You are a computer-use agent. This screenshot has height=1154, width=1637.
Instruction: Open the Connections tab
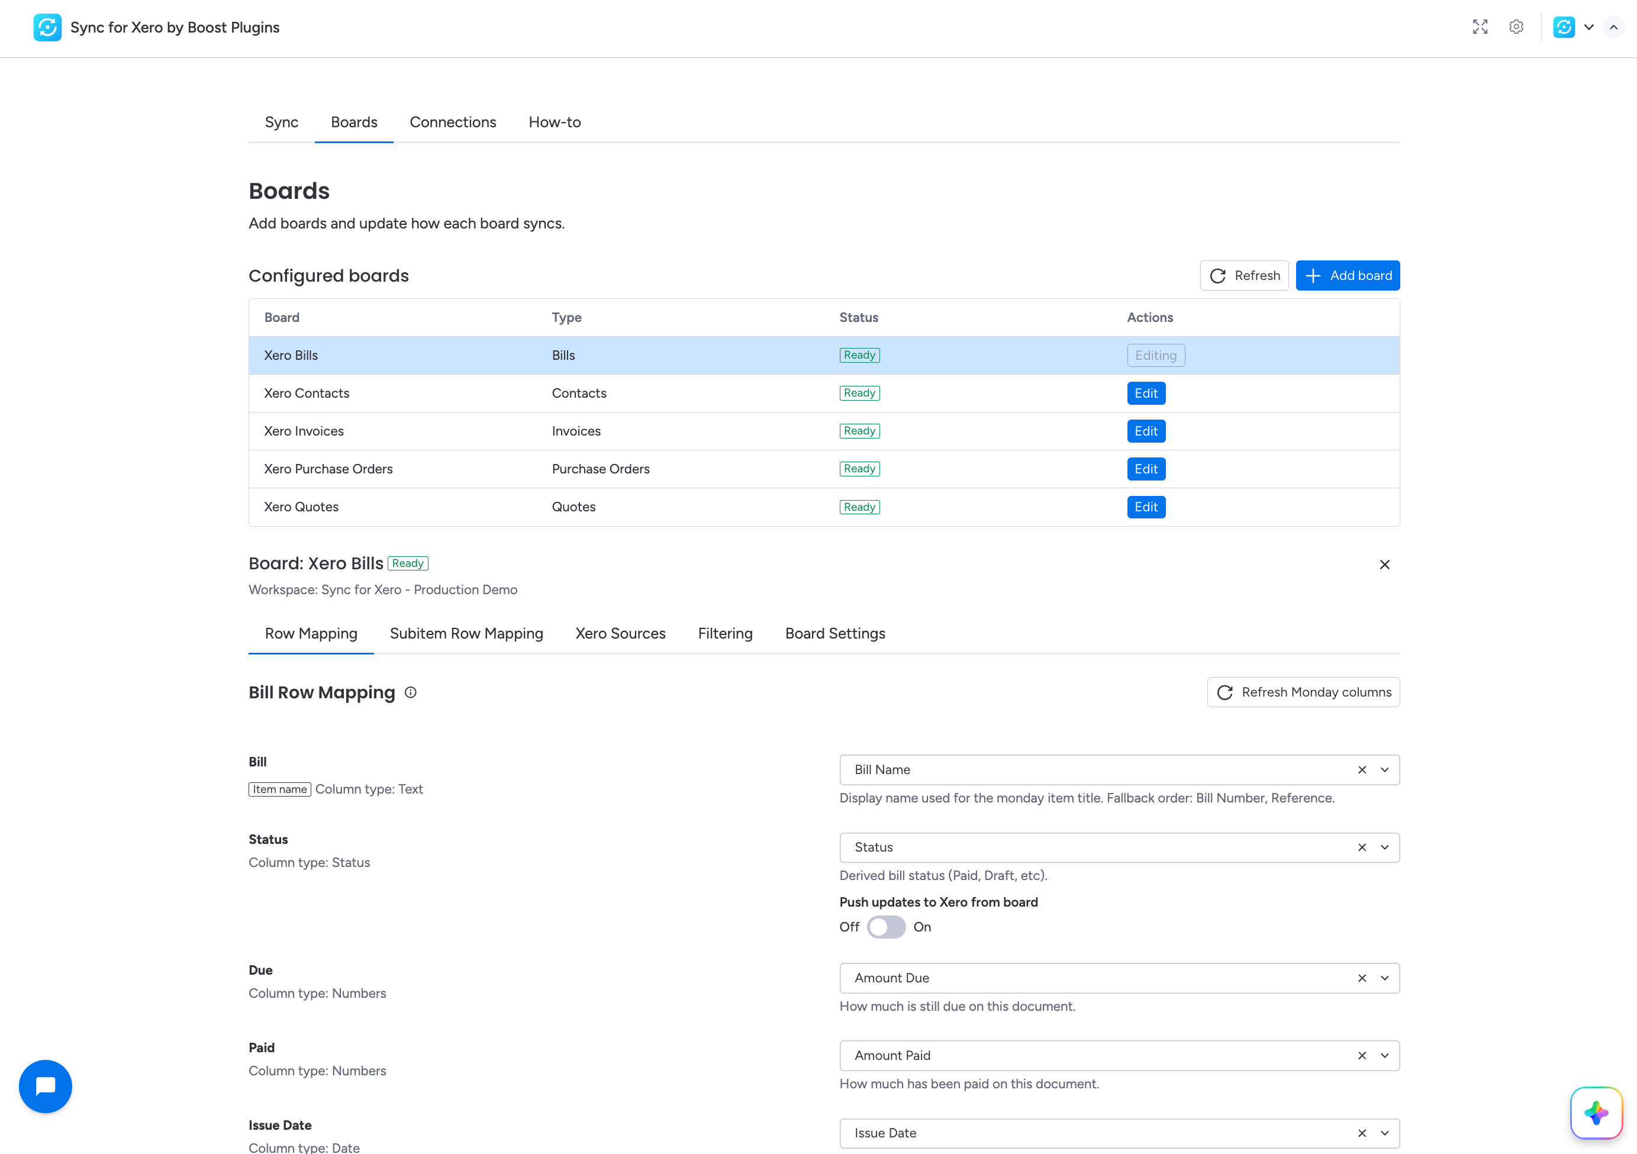pos(453,123)
